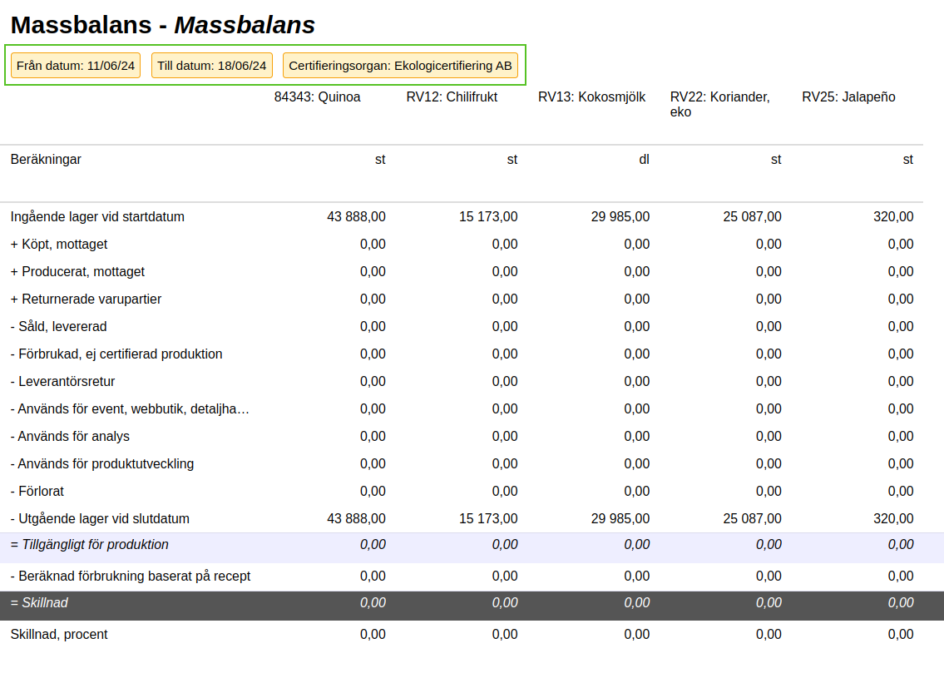This screenshot has height=673, width=944.
Task: Click the 'Från datum: 11/06/24' filter chip
Action: pos(76,65)
